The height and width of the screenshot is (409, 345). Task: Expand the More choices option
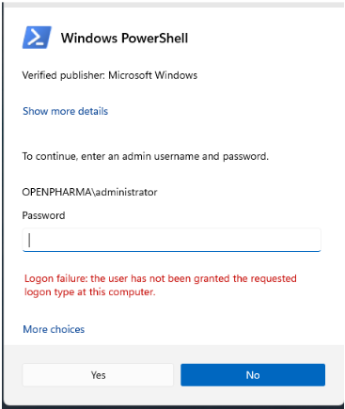tap(54, 329)
